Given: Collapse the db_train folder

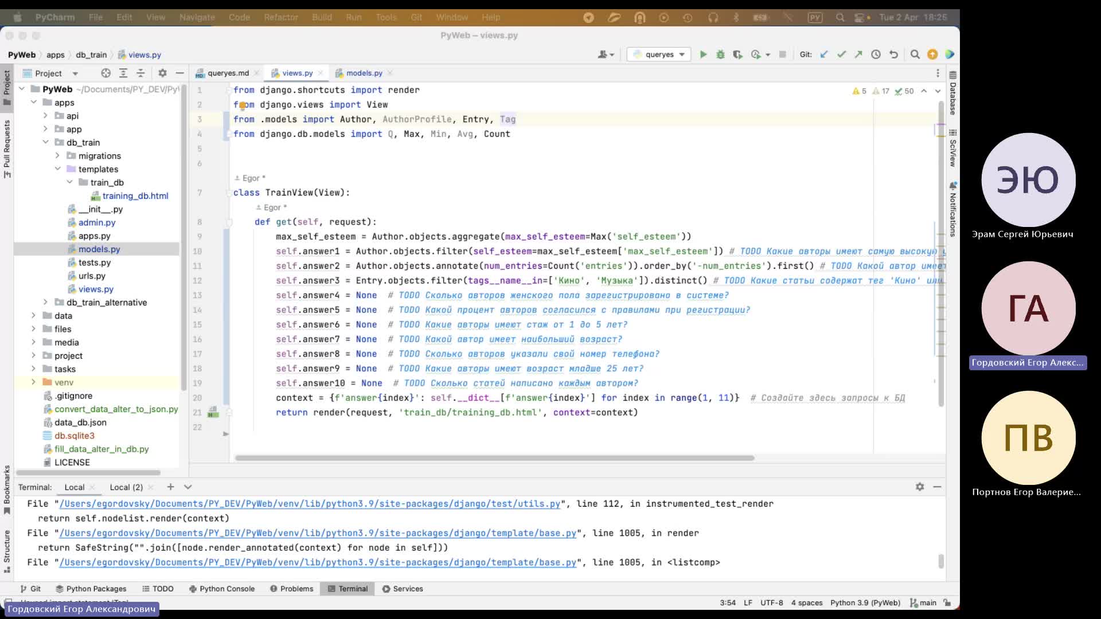Looking at the screenshot, I should 45,142.
